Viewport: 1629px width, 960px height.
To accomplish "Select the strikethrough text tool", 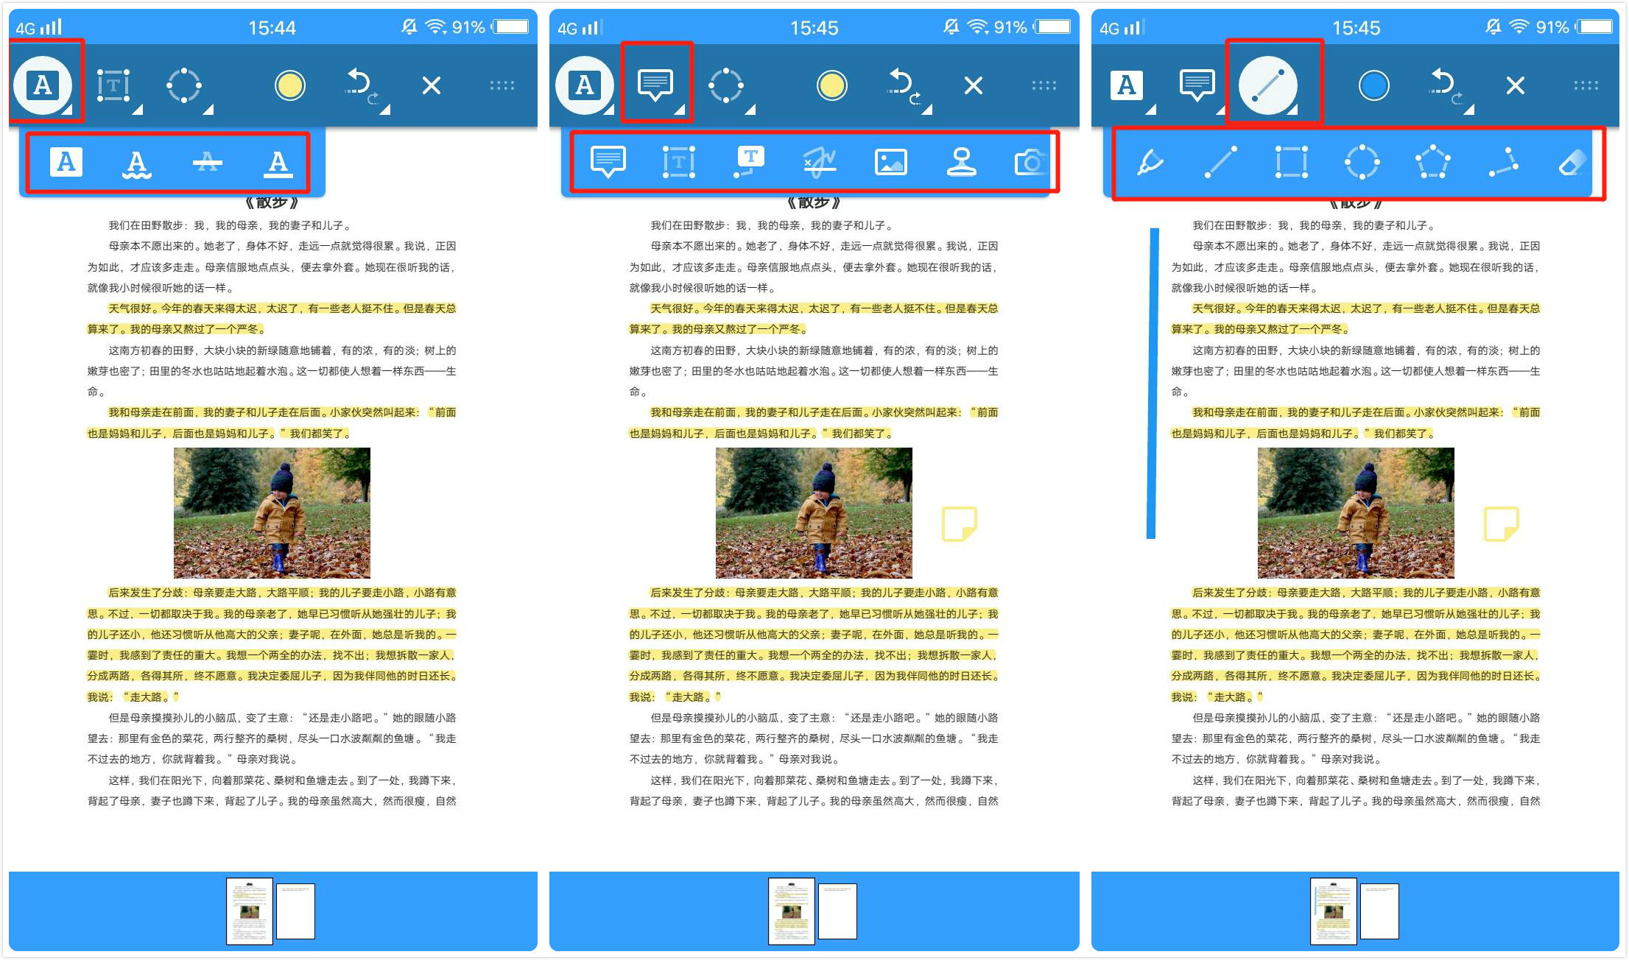I will click(208, 161).
